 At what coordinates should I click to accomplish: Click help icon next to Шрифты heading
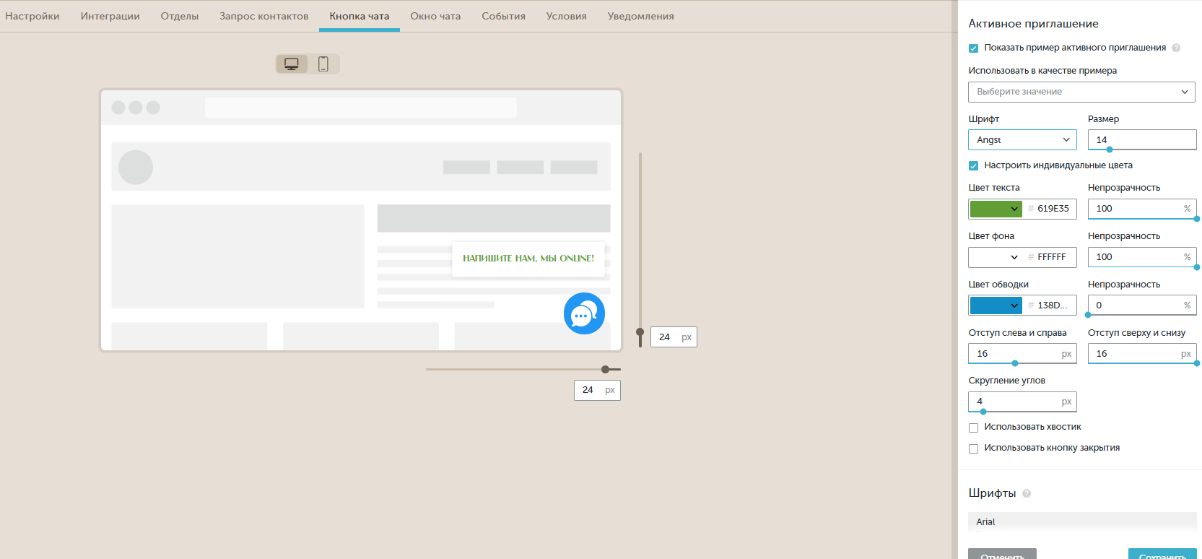tap(1027, 493)
